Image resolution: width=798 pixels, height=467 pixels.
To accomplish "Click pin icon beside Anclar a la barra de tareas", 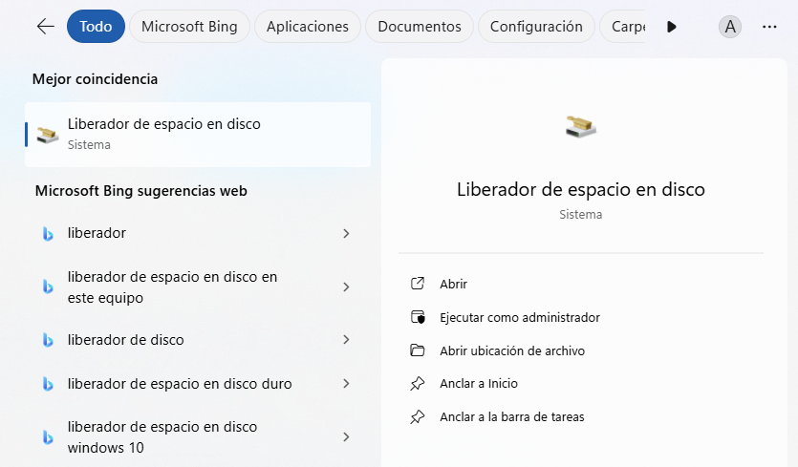I will [x=418, y=417].
